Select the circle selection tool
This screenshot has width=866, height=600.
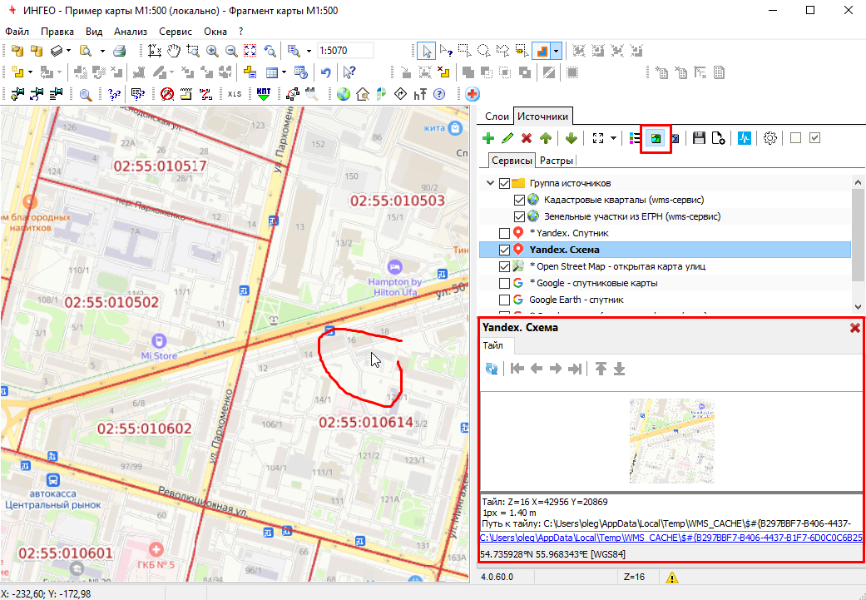tap(484, 51)
